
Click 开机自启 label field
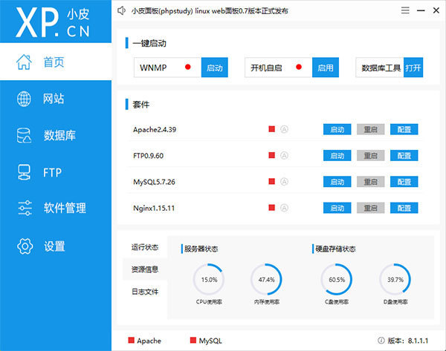[x=279, y=68]
